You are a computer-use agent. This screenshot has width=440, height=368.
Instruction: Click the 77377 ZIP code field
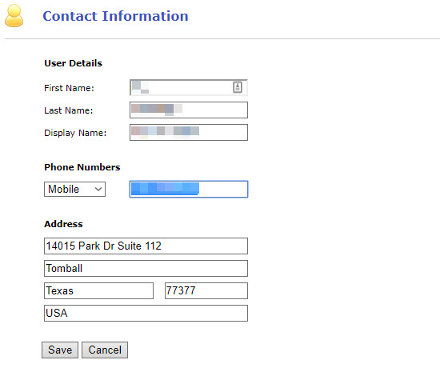206,291
